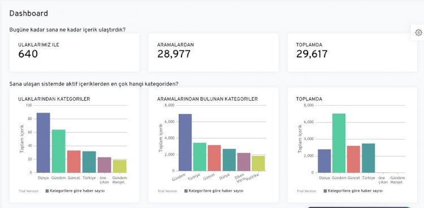Select the Güncel bar in Aramalarından Bulunan Kategoriler
This screenshot has width=424, height=208.
pos(214,158)
